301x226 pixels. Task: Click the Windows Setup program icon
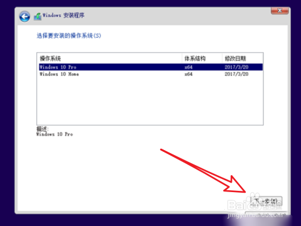38,16
